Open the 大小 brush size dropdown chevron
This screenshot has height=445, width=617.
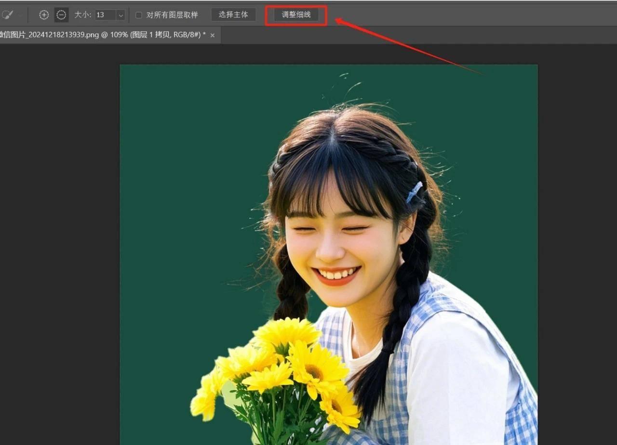pyautogui.click(x=121, y=15)
